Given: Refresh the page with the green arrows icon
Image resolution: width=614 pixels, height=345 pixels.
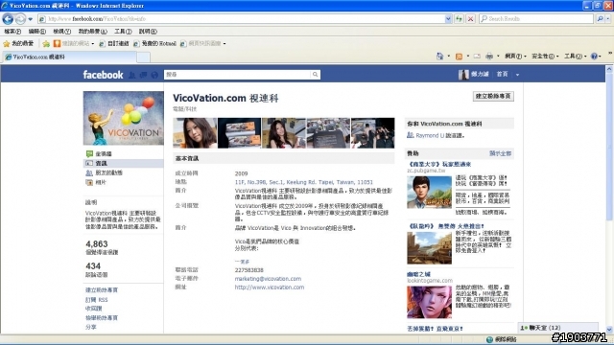Looking at the screenshot, I should click(459, 19).
